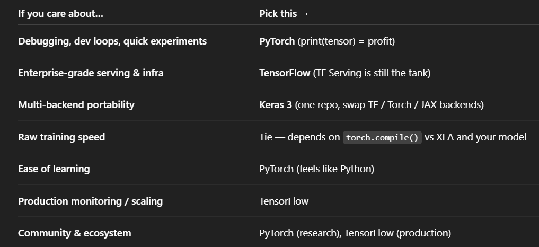Click "(TF Serving is still the tank)" text
This screenshot has width=539, height=247.
[372, 73]
